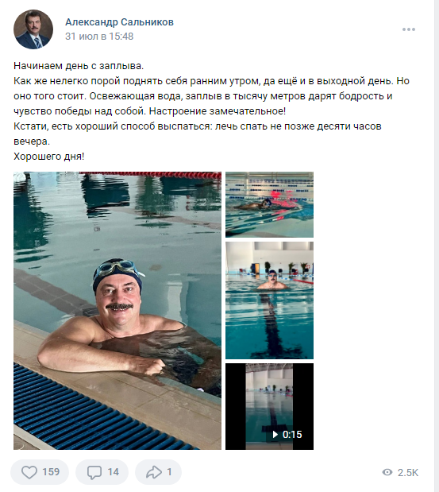Click the comment count 14
Image resolution: width=439 pixels, height=492 pixels.
coord(113,472)
